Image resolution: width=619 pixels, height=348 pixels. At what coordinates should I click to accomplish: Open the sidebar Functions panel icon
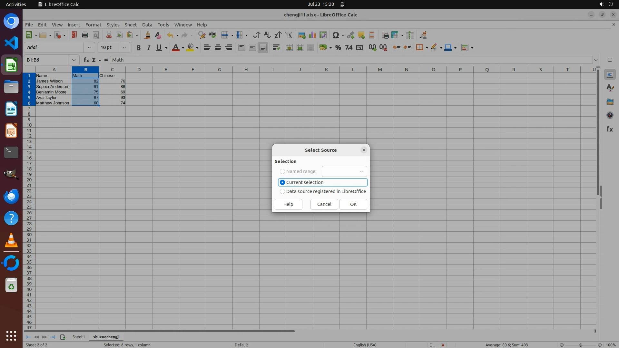pos(610,129)
